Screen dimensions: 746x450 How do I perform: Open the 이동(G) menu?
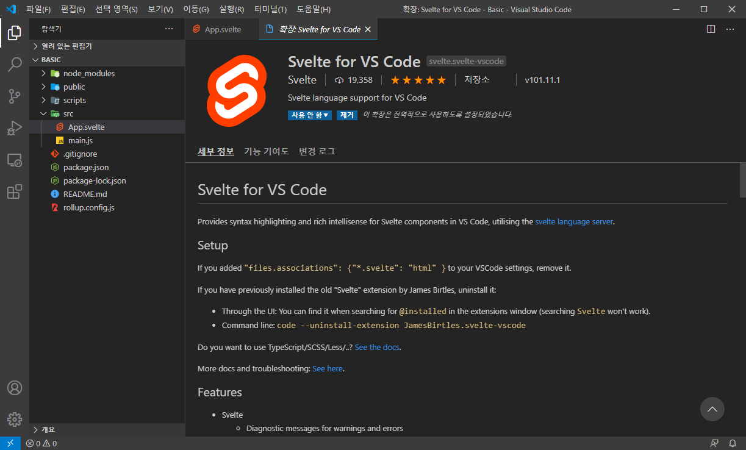point(196,9)
